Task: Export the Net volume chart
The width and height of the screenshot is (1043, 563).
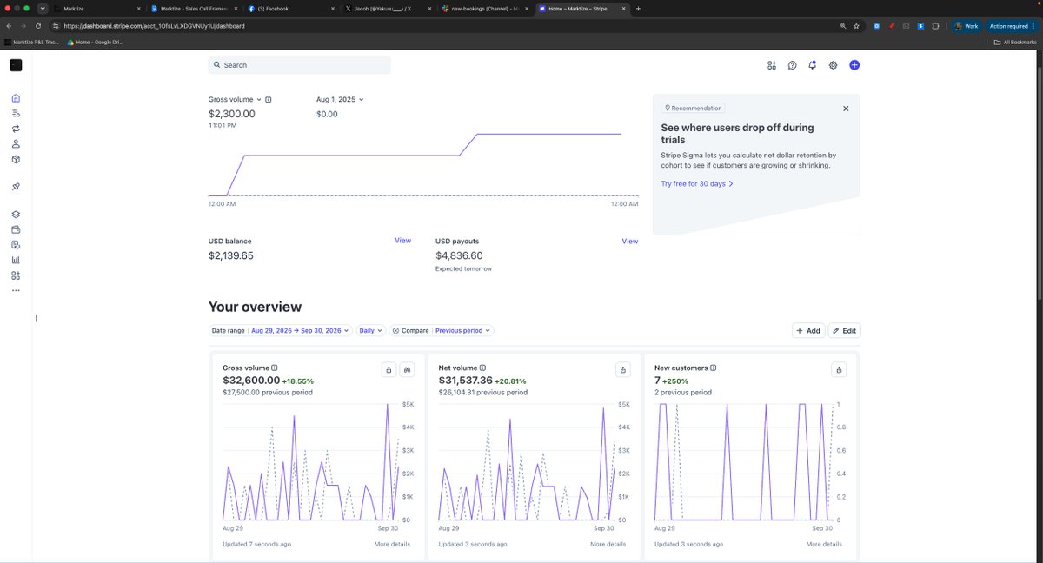Action: point(622,370)
